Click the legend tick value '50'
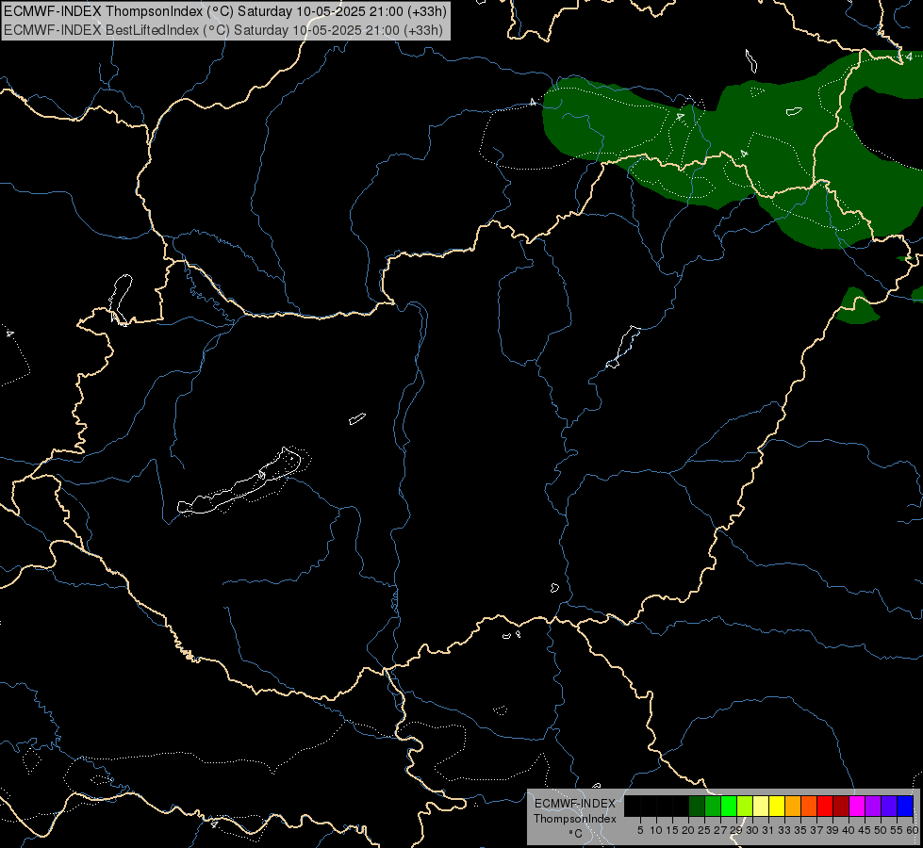Image resolution: width=923 pixels, height=848 pixels. click(x=881, y=830)
